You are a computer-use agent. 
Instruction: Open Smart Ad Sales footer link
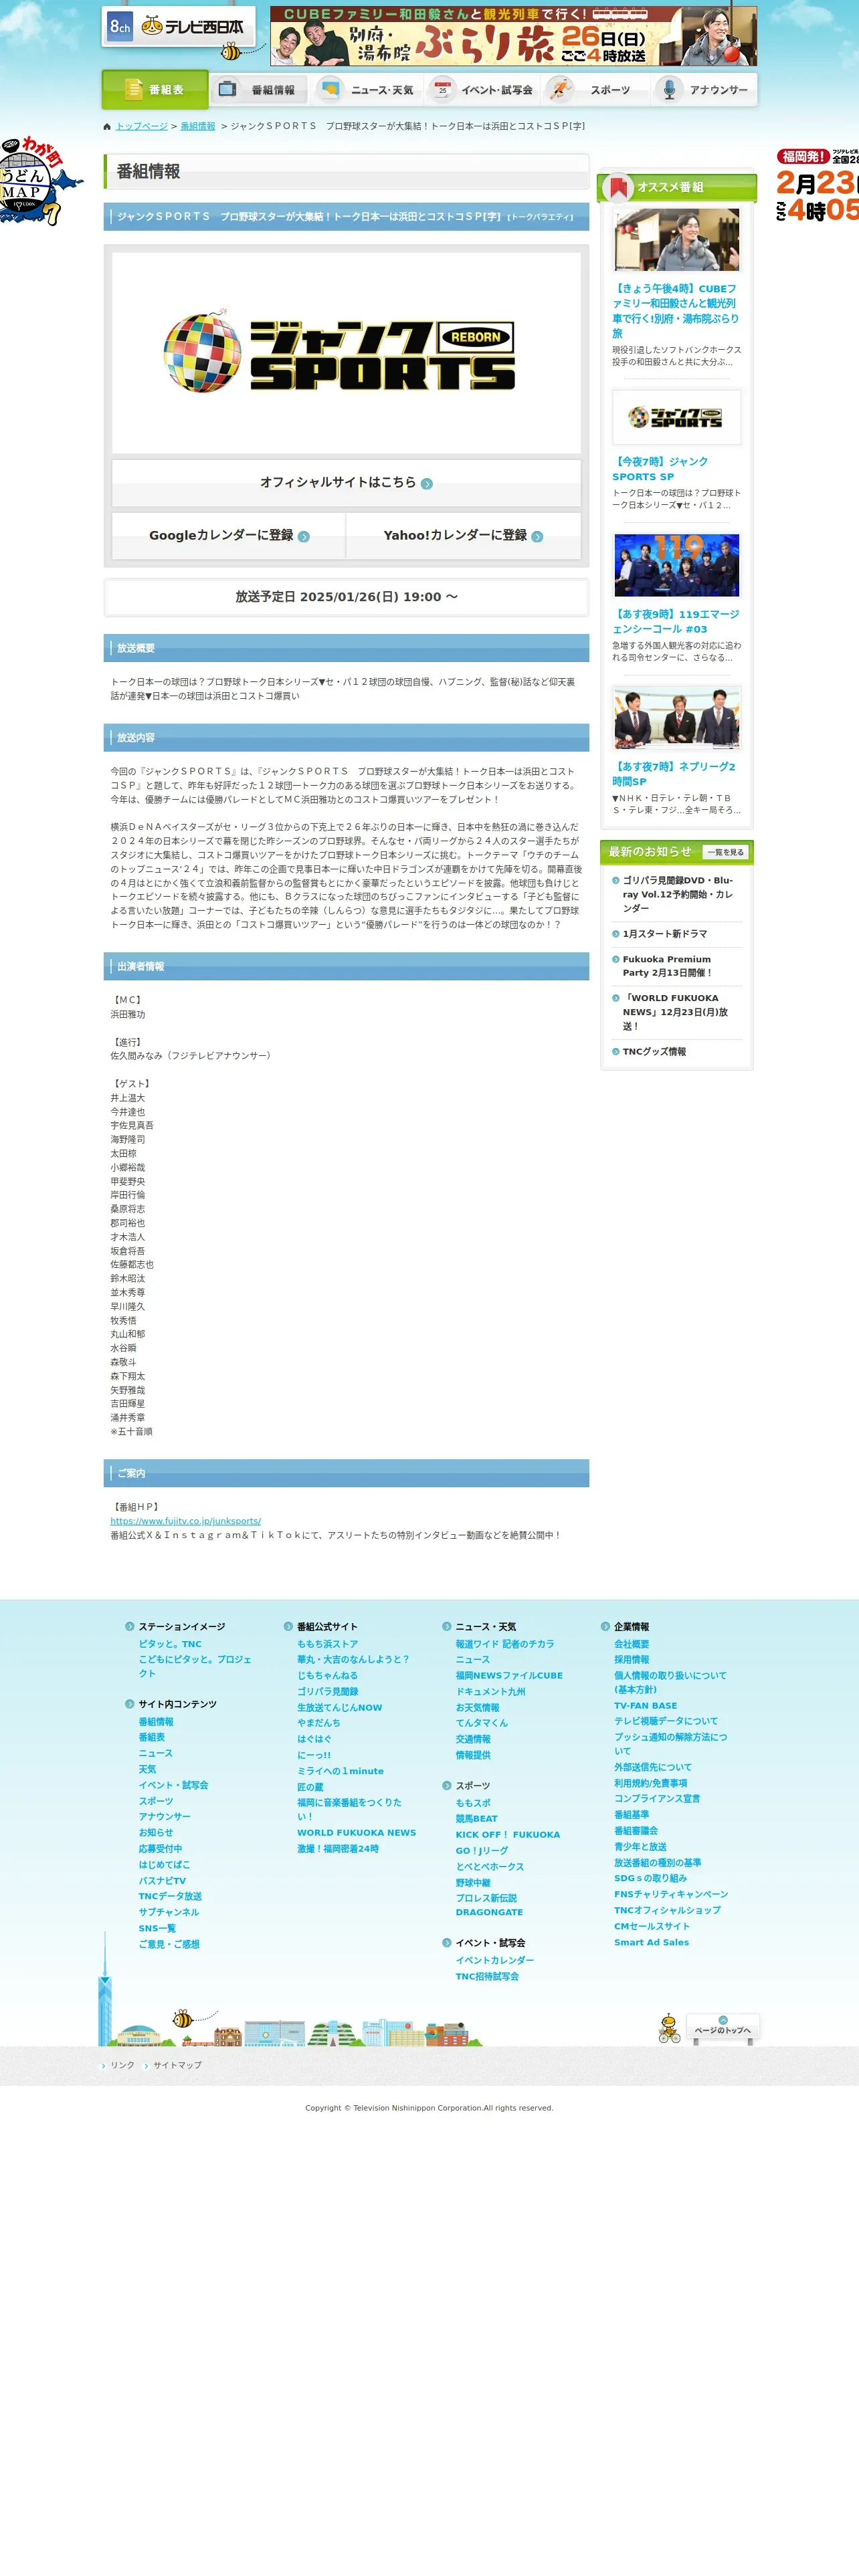click(x=651, y=1942)
